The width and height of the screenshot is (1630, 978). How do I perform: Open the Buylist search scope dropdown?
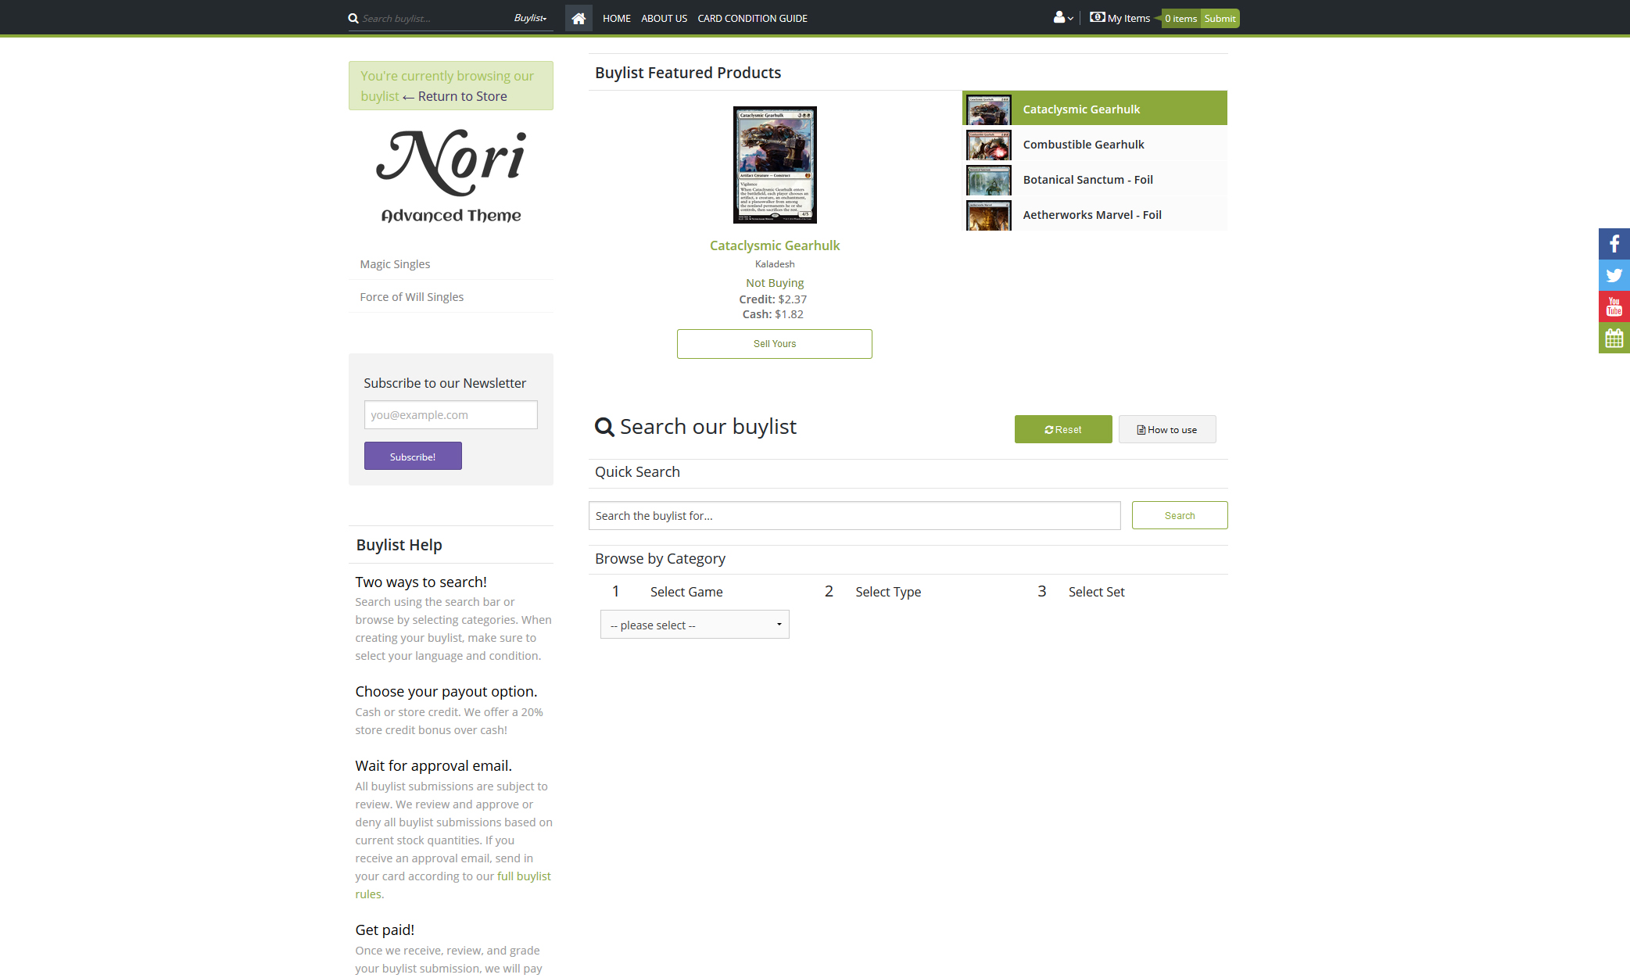pyautogui.click(x=530, y=18)
